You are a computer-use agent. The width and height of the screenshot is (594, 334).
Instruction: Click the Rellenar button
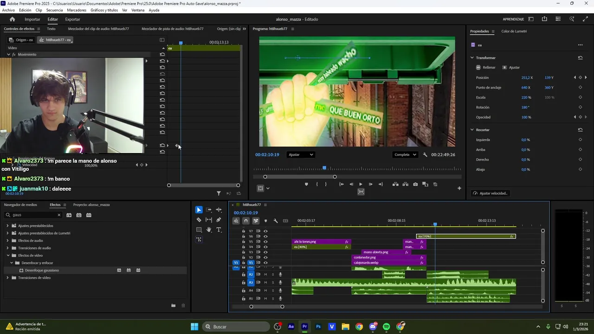tap(485, 67)
